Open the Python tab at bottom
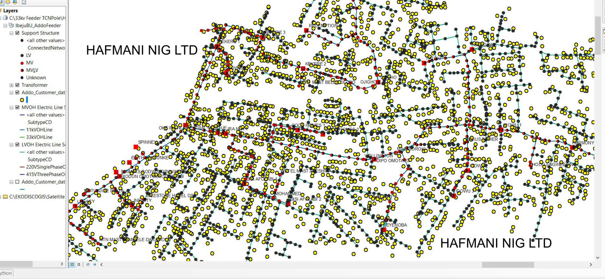The image size is (605, 279). coord(6,273)
